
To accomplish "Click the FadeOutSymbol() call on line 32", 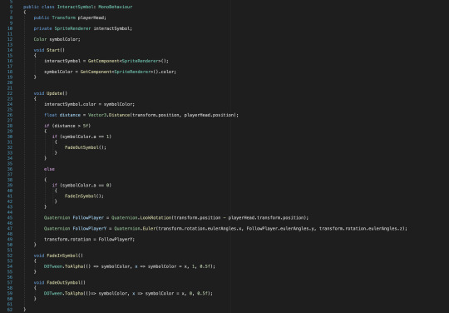I will pos(84,147).
